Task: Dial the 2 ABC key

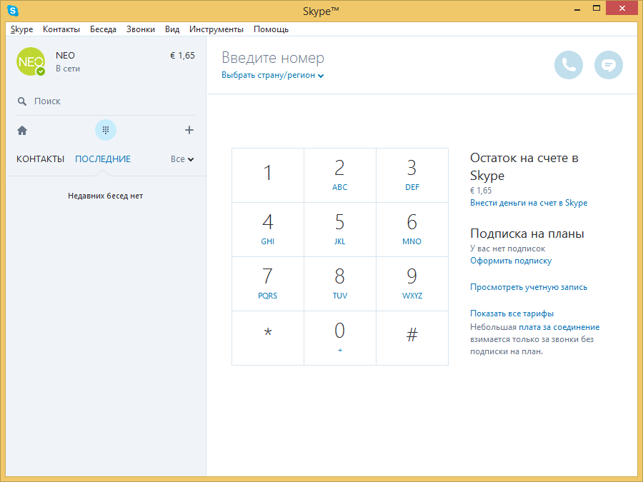Action: click(340, 175)
